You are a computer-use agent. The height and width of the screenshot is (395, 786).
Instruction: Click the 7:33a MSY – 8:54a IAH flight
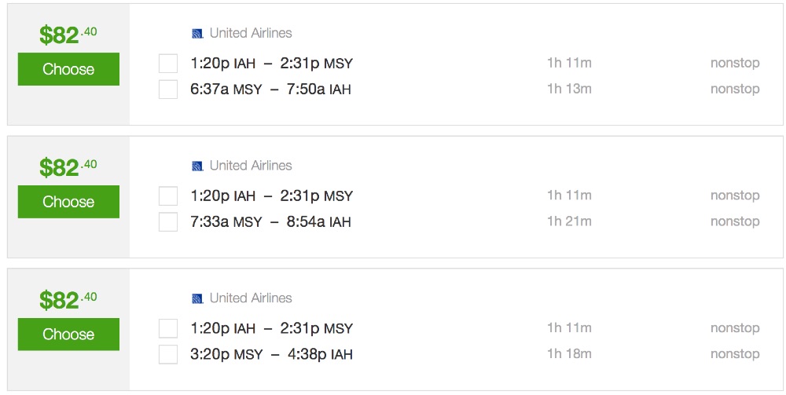[270, 222]
